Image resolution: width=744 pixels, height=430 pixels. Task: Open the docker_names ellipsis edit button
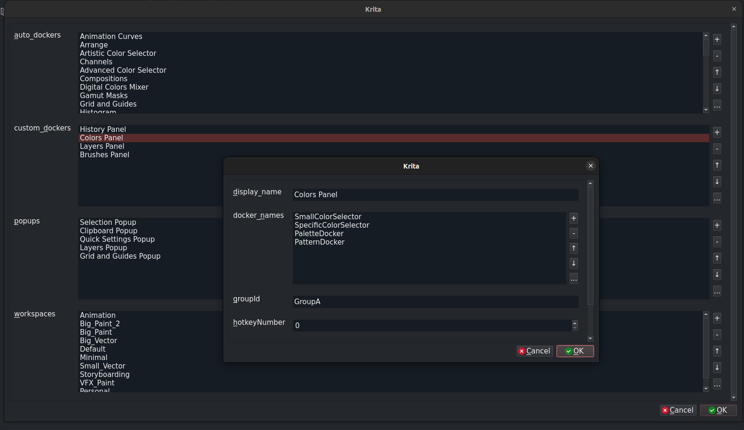point(573,279)
